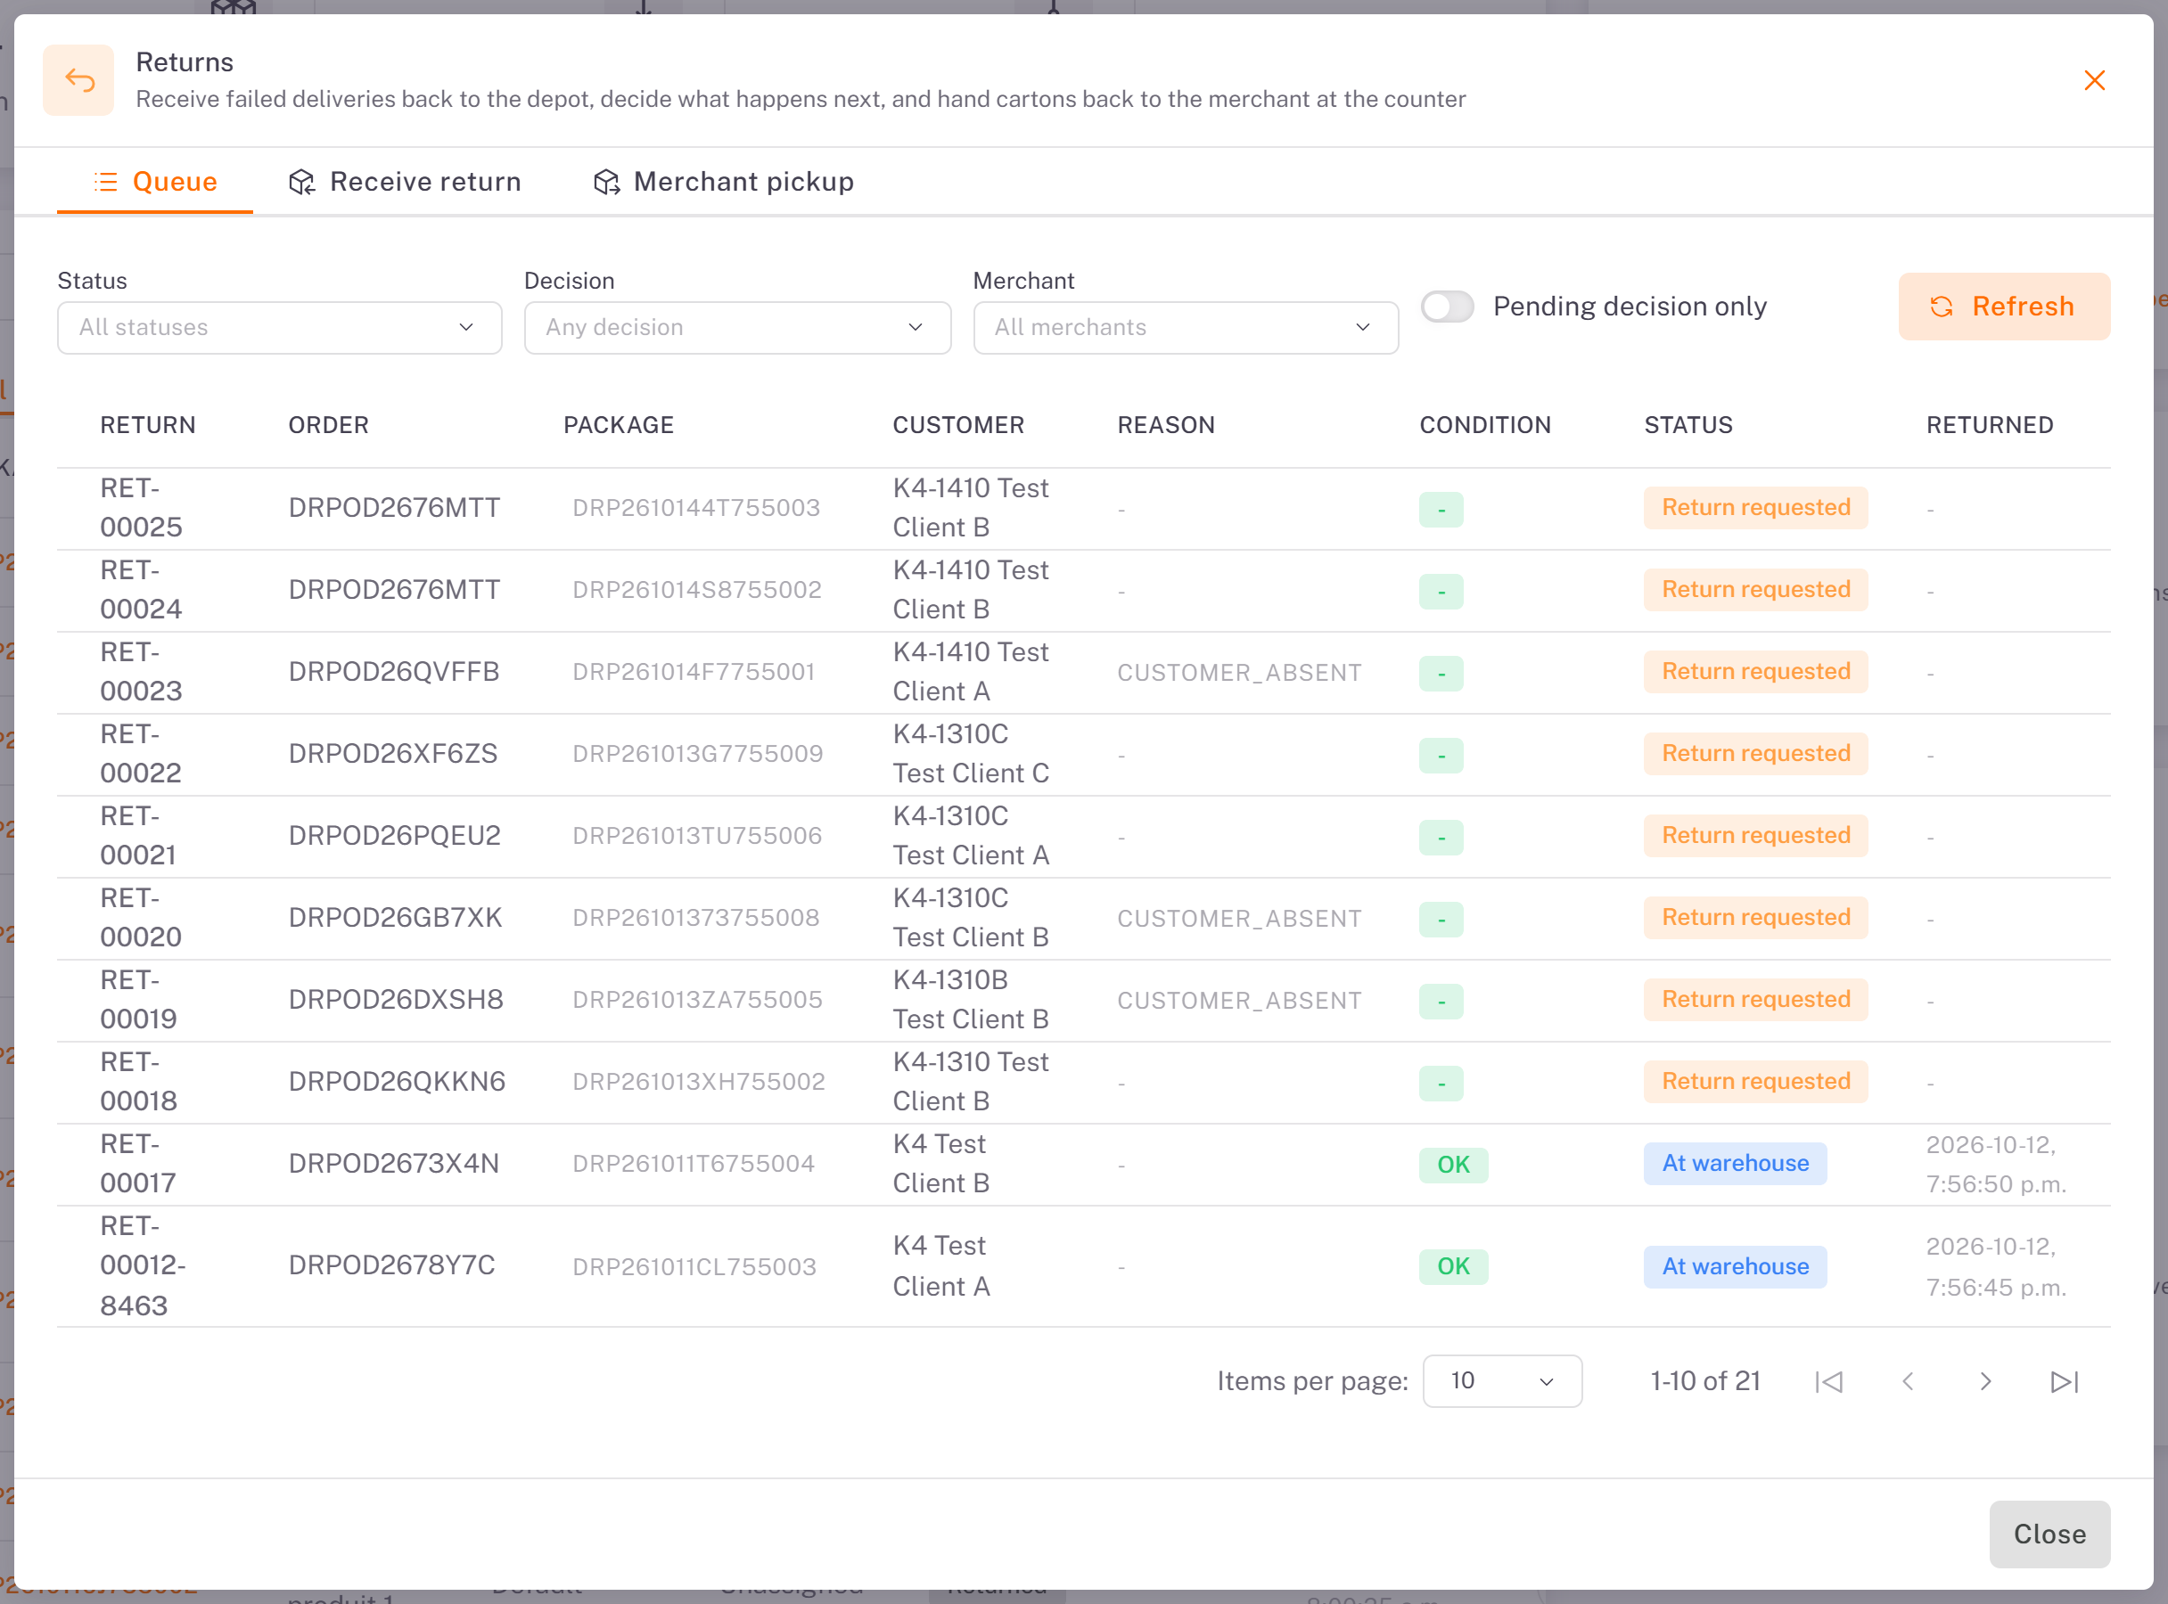Toggle the Pending decision only switch
The image size is (2168, 1604).
coord(1448,306)
